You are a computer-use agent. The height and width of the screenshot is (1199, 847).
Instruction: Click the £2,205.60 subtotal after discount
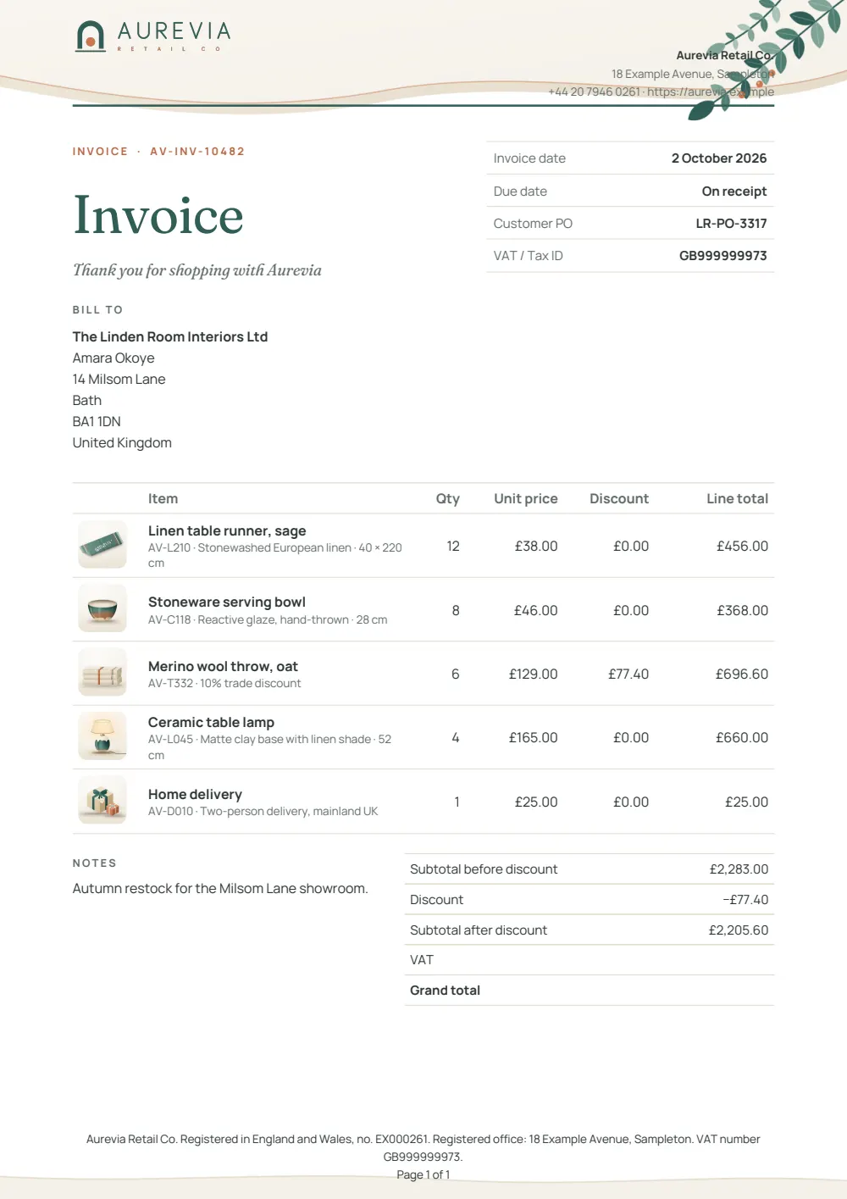point(739,930)
